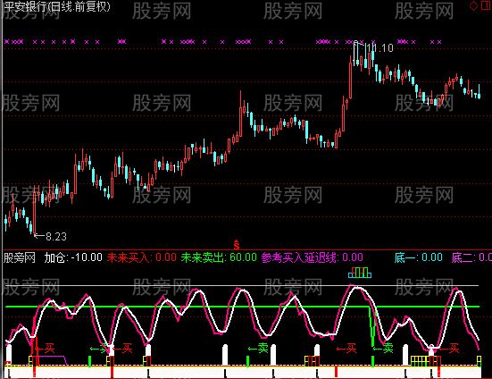
Task: Select the 底一: 0.00 indicator label
Action: pyautogui.click(x=418, y=257)
